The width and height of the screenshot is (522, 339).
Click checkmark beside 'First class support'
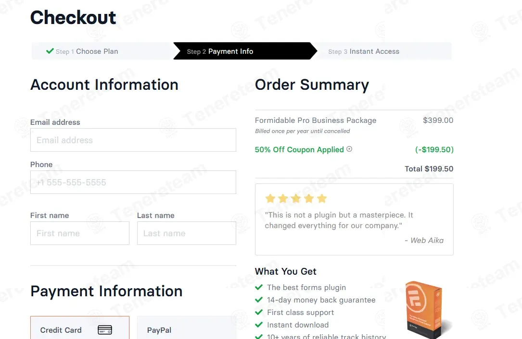tap(259, 312)
